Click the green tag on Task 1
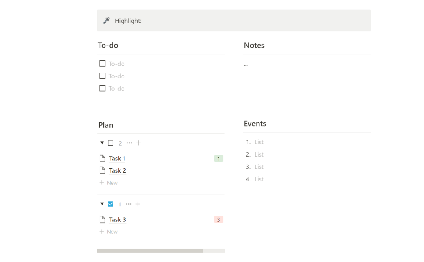 [x=219, y=159]
